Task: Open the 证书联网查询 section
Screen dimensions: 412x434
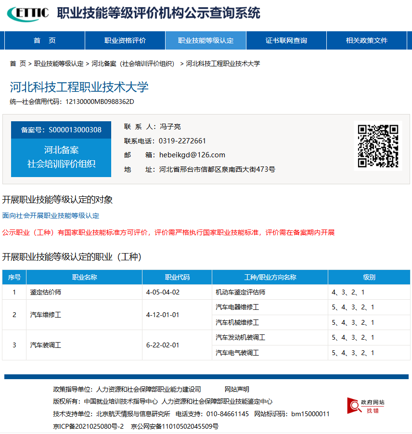Action: click(x=286, y=40)
